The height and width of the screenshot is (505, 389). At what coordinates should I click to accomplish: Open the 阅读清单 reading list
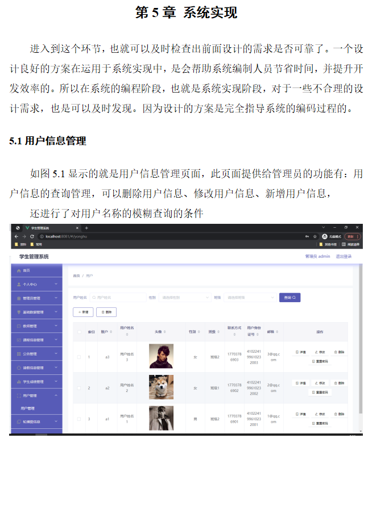tap(351, 244)
